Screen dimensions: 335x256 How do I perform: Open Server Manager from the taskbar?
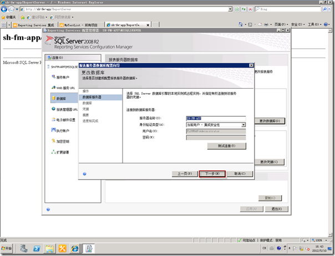click(x=24, y=249)
